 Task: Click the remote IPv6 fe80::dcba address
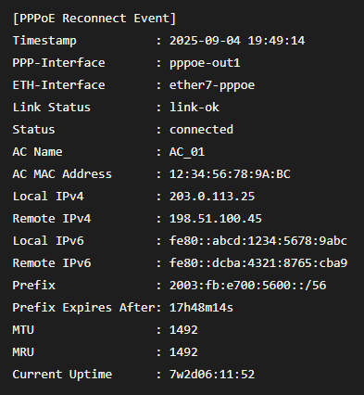(x=258, y=263)
